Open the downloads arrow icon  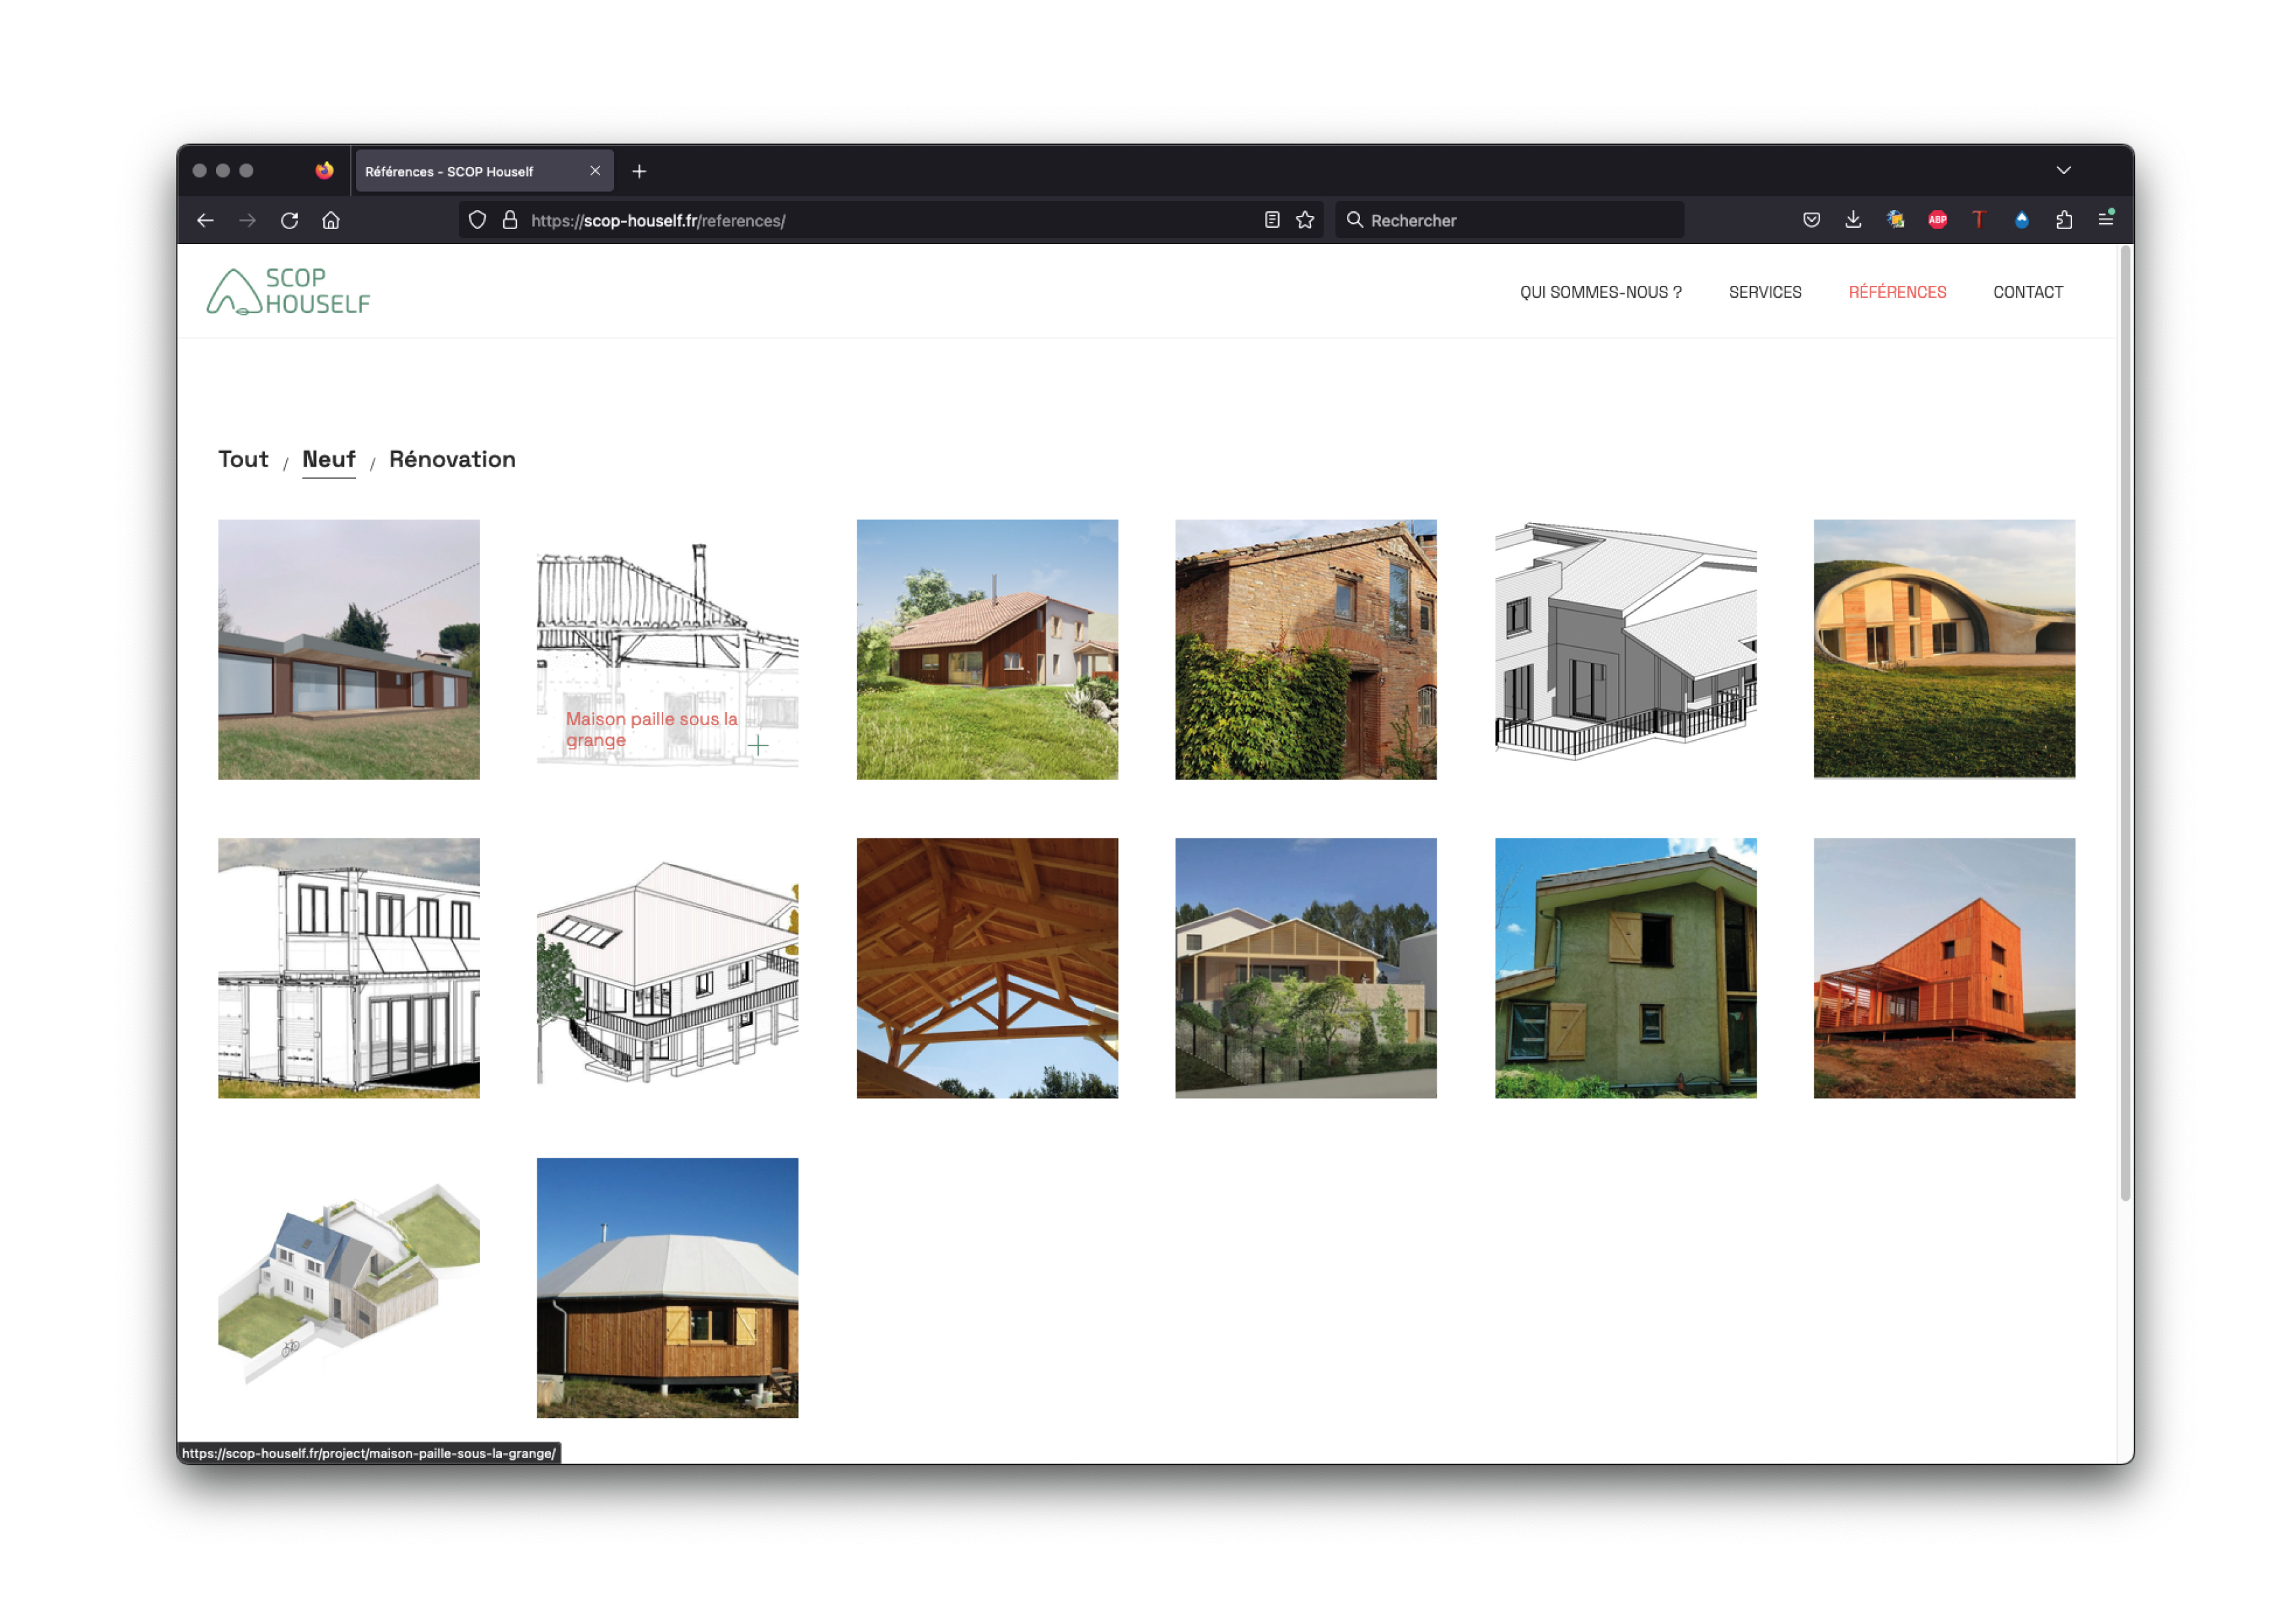point(1853,220)
